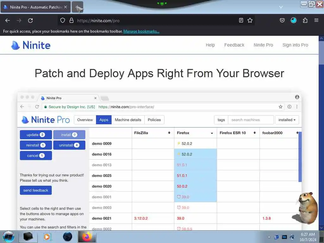Open the Windows Start orb
324x243 pixels.
8,237
